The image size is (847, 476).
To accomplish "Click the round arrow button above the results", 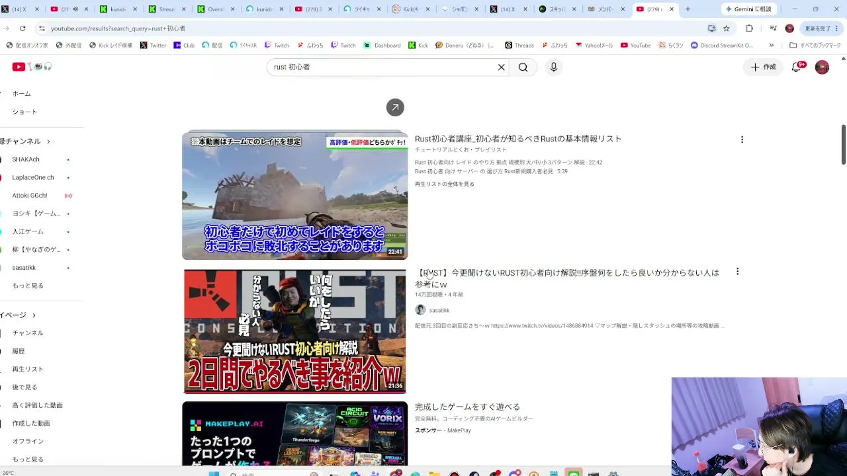I will (x=395, y=107).
